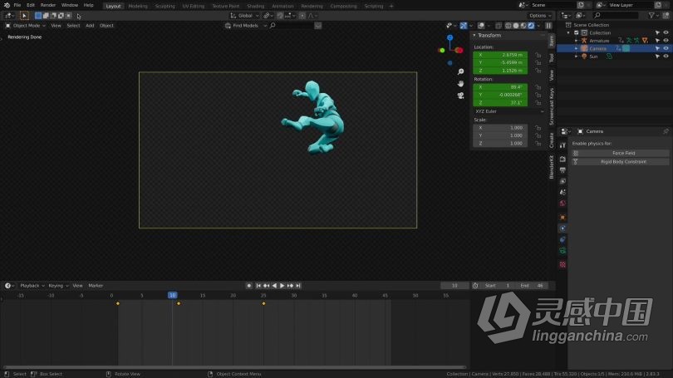The height and width of the screenshot is (378, 673).
Task: Click the pin icon in properties header
Action: pos(666,131)
